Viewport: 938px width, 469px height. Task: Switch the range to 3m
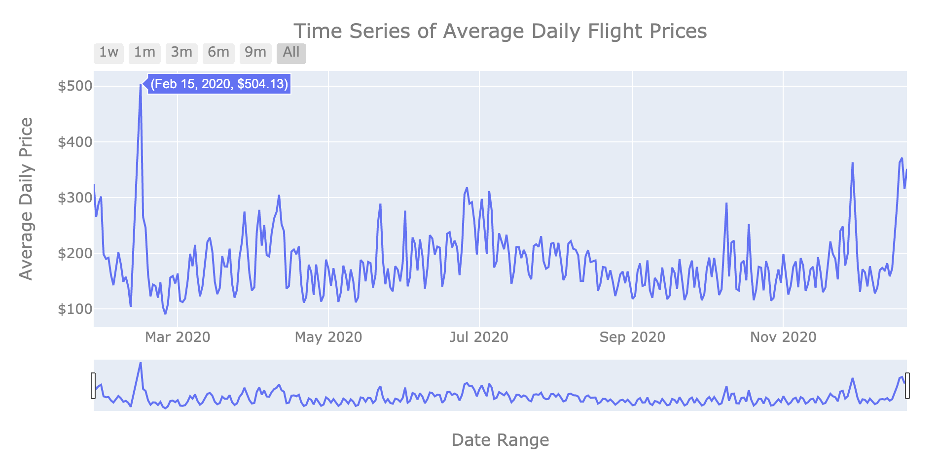(x=181, y=53)
